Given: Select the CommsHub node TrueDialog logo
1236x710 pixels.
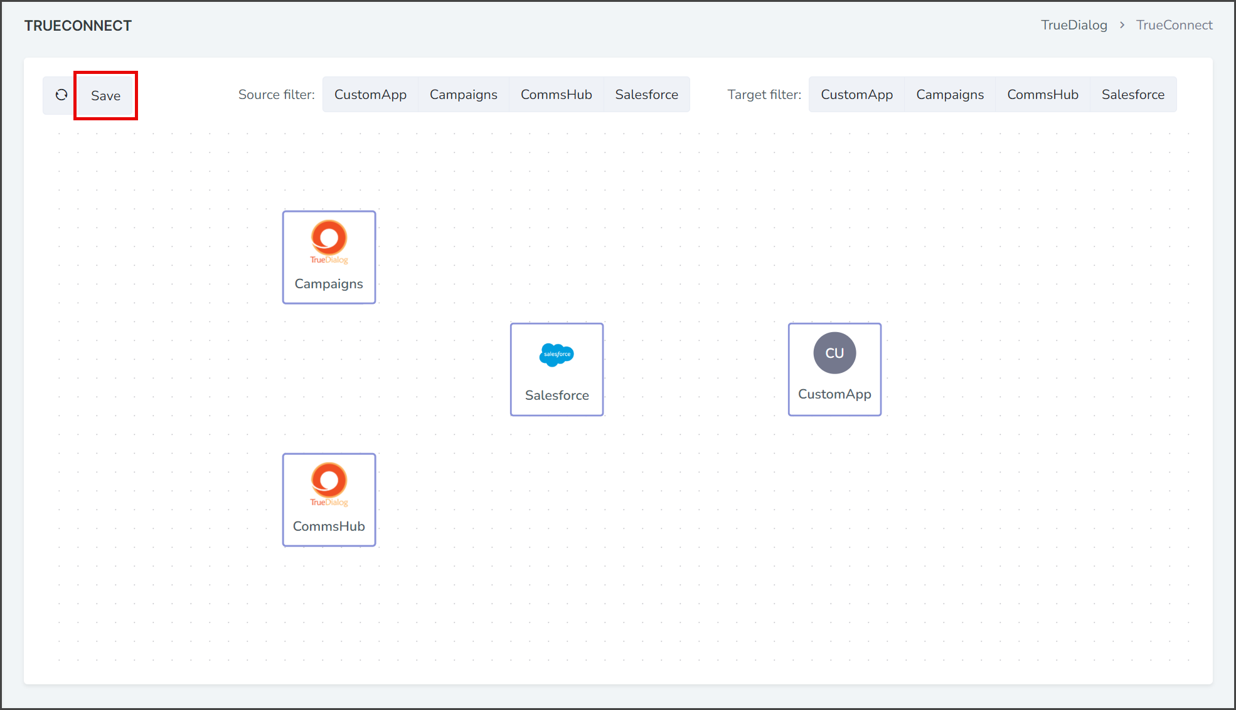Looking at the screenshot, I should coord(329,484).
